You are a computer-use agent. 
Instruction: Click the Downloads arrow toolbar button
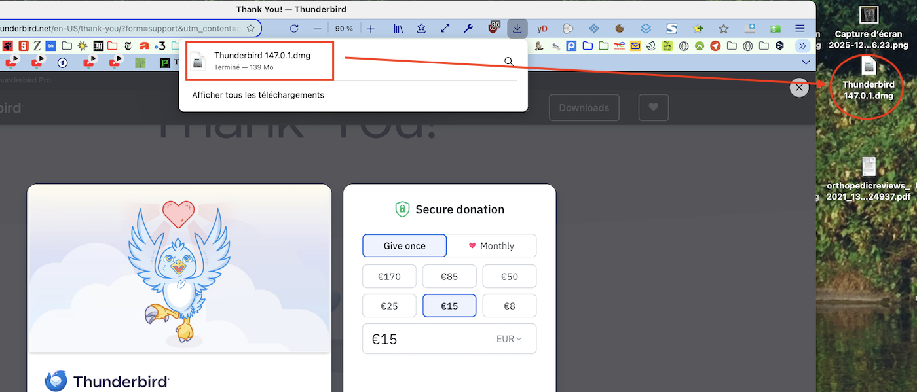(517, 29)
